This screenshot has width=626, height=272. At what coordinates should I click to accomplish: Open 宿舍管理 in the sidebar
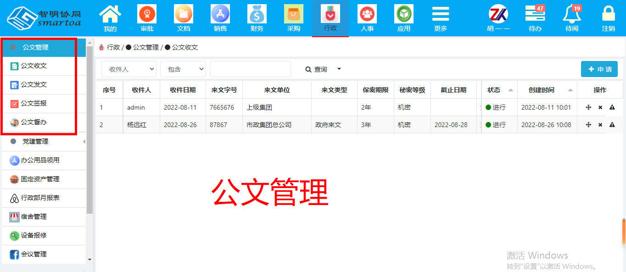tap(44, 216)
